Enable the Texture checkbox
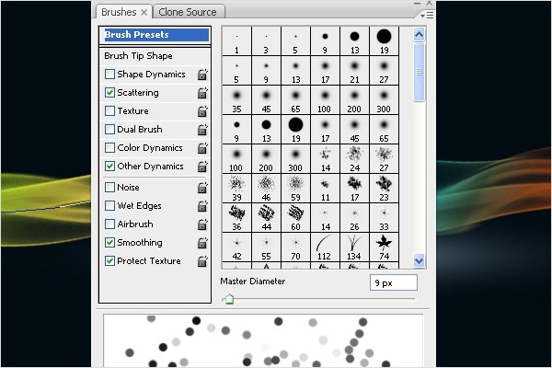 109,111
